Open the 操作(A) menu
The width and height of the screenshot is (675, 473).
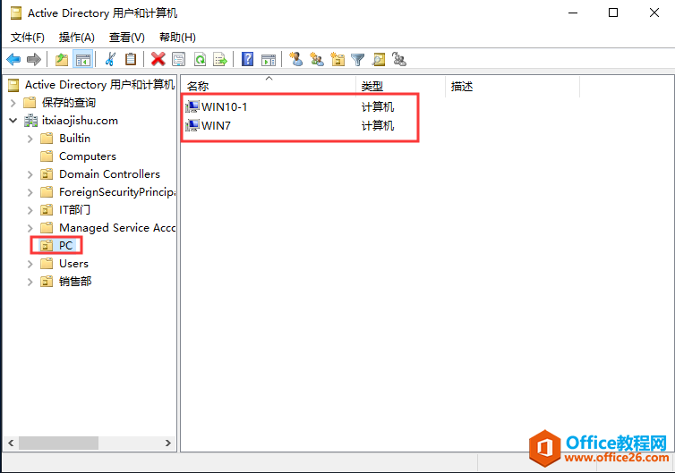tap(77, 38)
